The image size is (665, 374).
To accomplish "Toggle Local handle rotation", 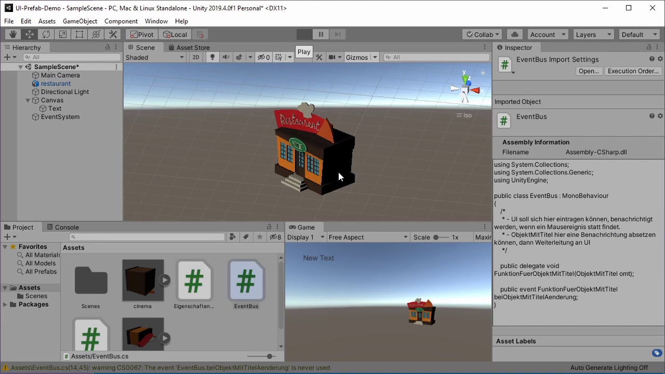I will pyautogui.click(x=175, y=34).
